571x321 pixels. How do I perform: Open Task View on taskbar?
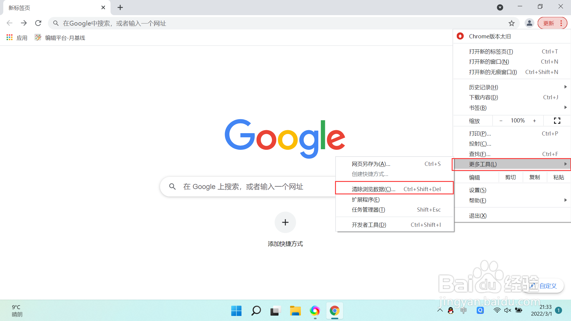point(276,311)
